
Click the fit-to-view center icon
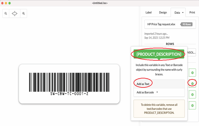14,14
